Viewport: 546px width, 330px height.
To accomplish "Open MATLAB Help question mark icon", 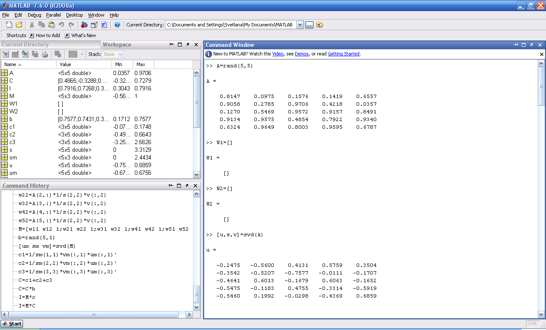I will (x=117, y=25).
